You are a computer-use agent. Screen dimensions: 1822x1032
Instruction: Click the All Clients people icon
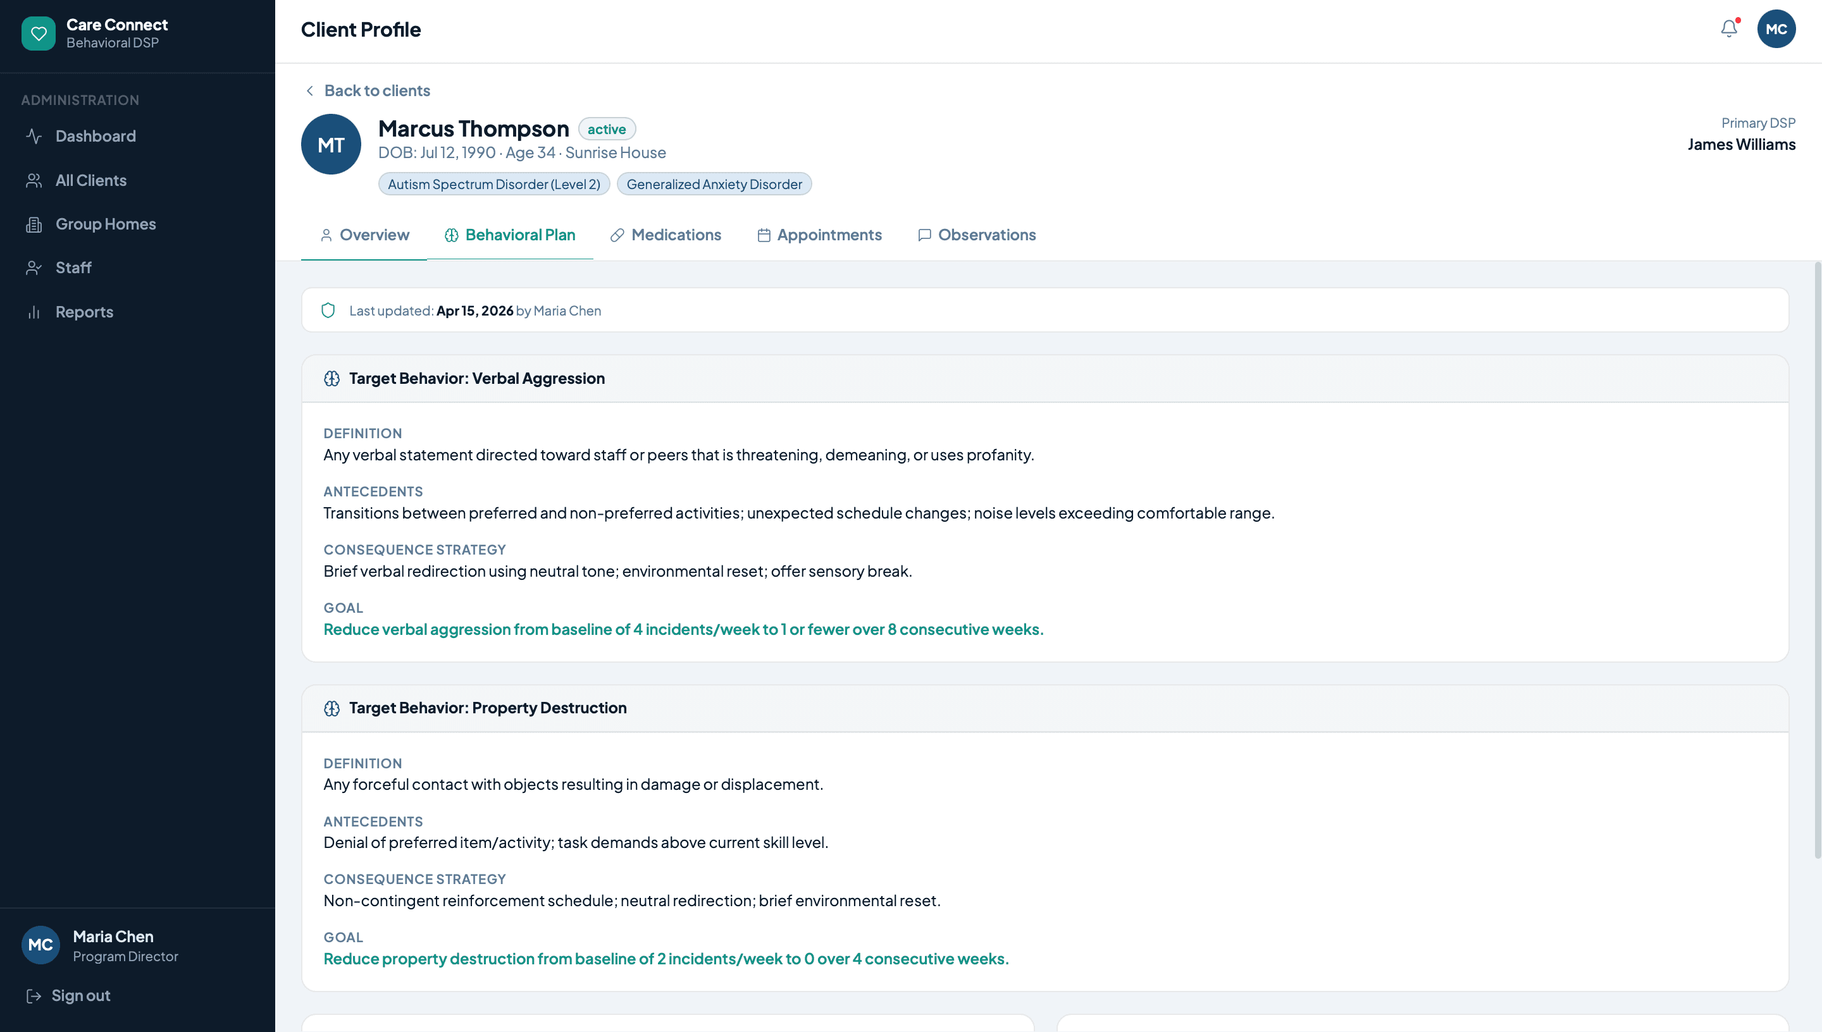click(34, 181)
